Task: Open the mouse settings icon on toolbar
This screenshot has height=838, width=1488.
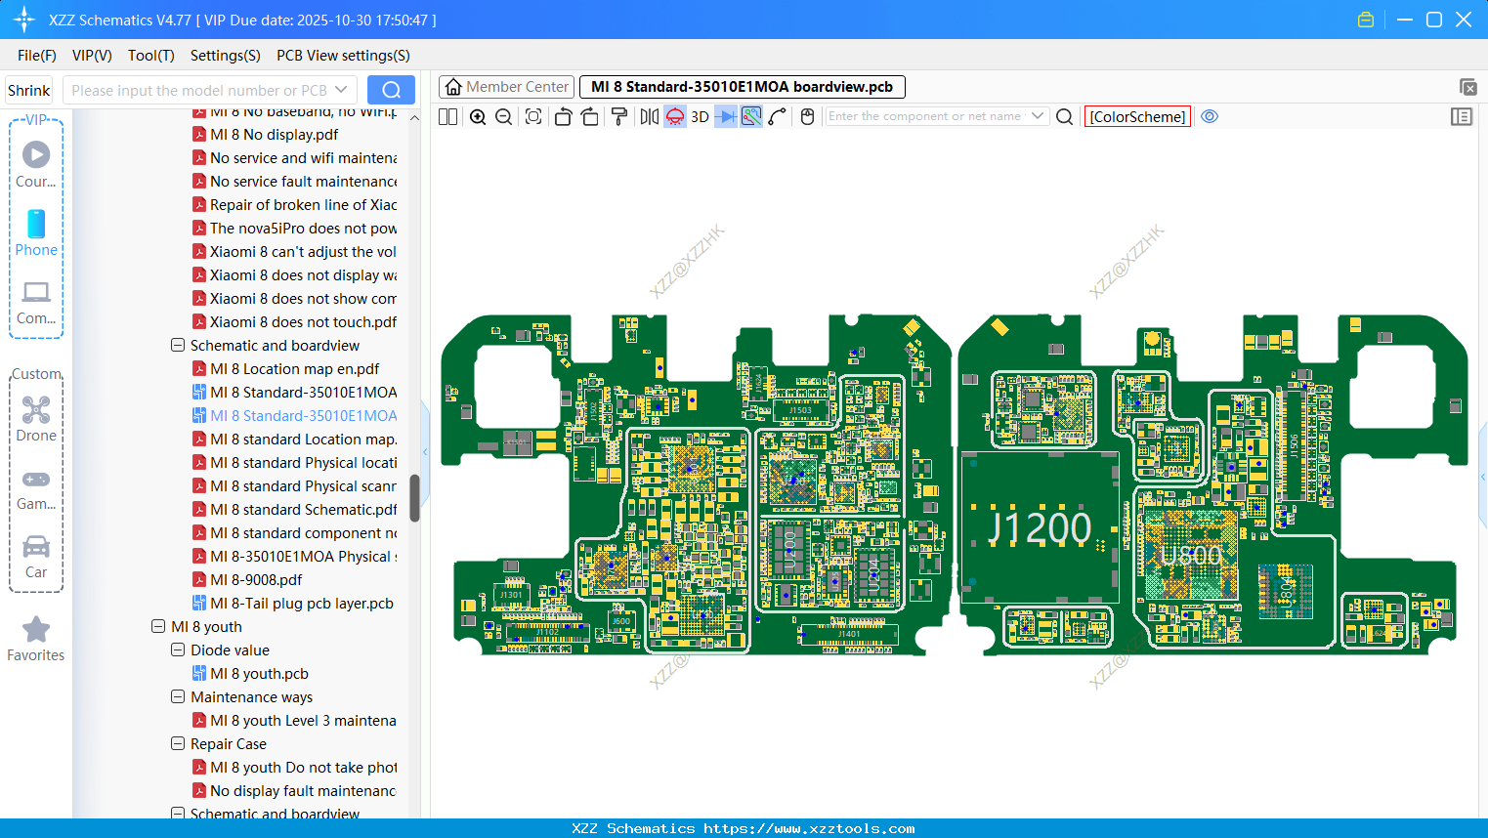Action: coord(807,116)
